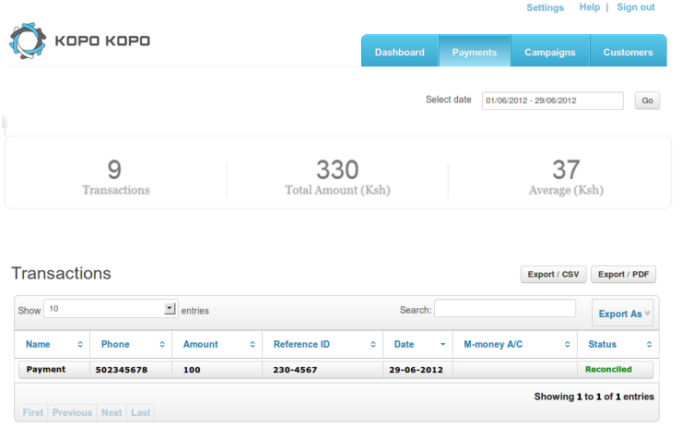The height and width of the screenshot is (427, 682).
Task: Toggle Date column sort arrow
Action: coord(443,344)
